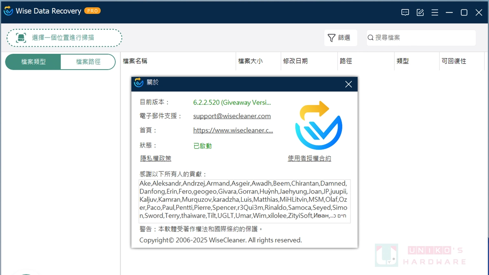This screenshot has width=489, height=275.
Task: Click the 警告 copyright warning line
Action: pos(201,229)
